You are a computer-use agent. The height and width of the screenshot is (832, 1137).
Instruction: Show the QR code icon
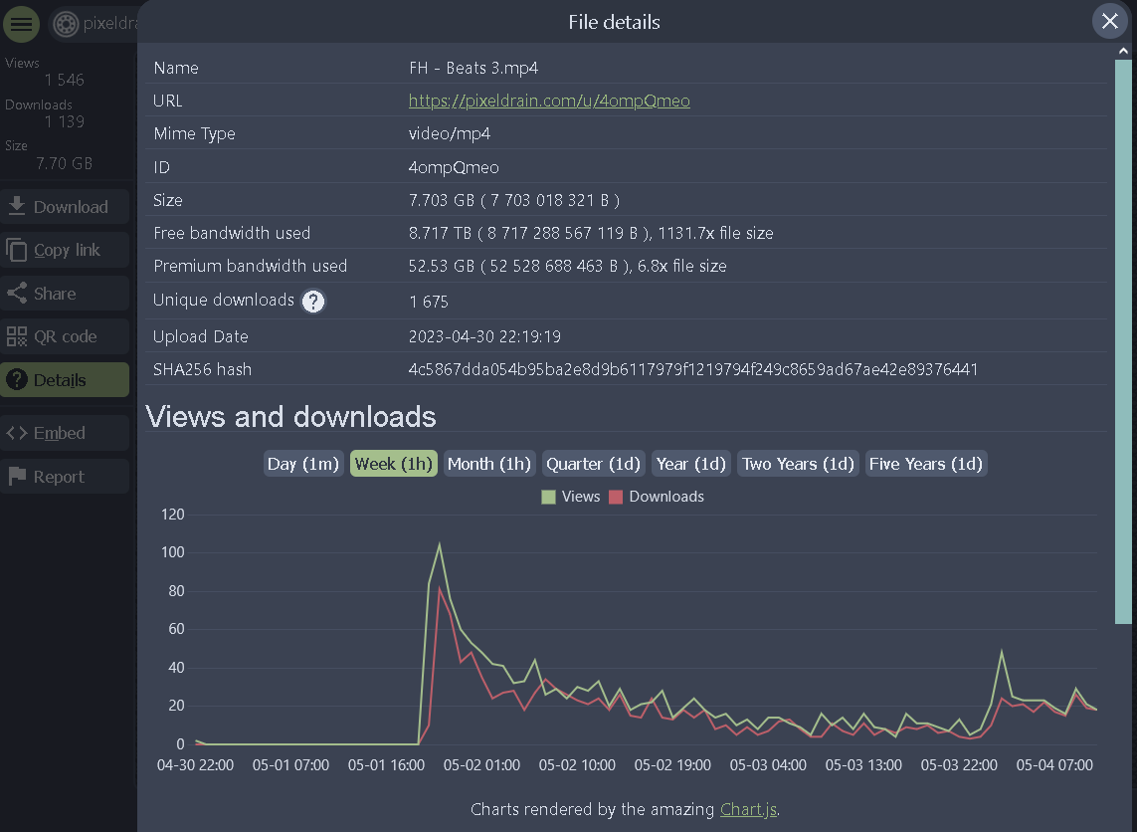click(17, 336)
